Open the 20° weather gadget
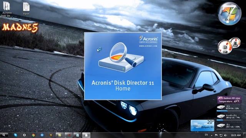Screen dimensions: 246x138 203,125
